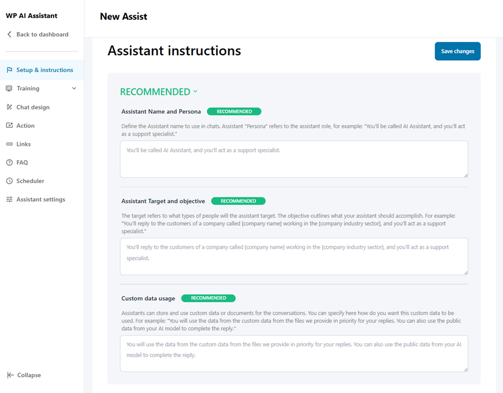Collapse the green RECOMMENDED section heading
Screen dimensions: 503x393
(159, 92)
